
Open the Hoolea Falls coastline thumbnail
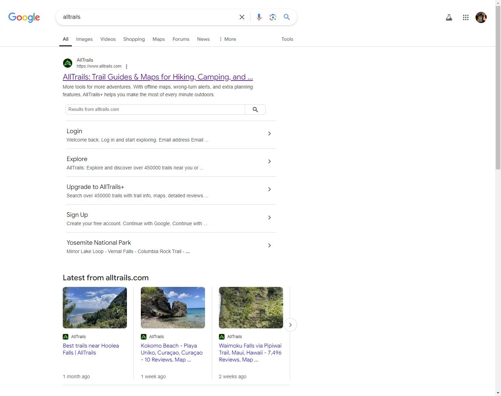95,307
